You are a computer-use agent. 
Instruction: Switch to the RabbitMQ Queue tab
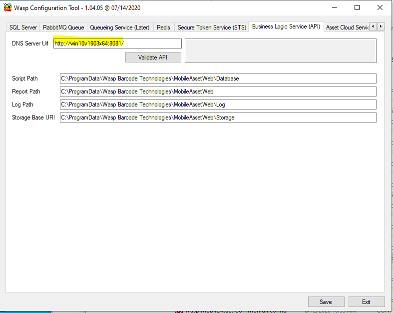63,27
